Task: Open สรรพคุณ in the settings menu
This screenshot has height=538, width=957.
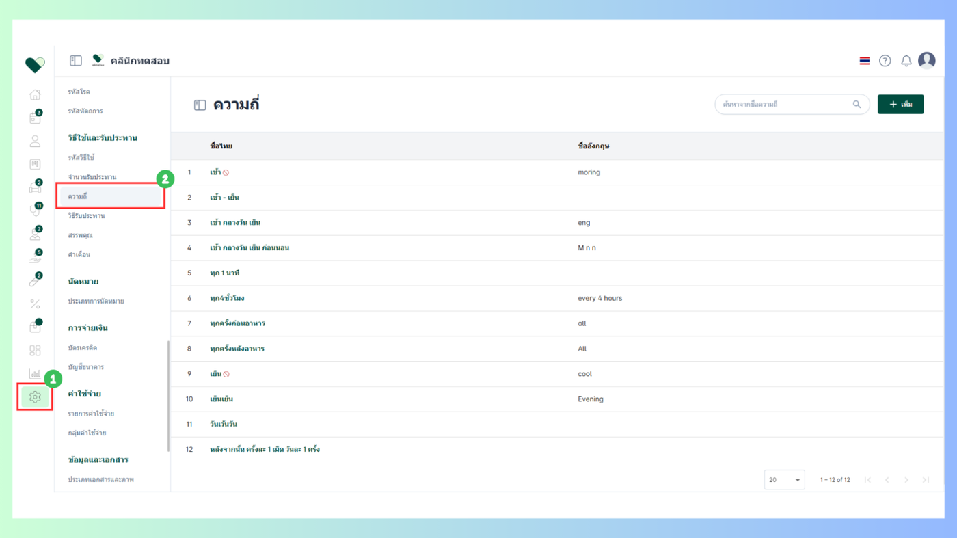Action: point(80,235)
